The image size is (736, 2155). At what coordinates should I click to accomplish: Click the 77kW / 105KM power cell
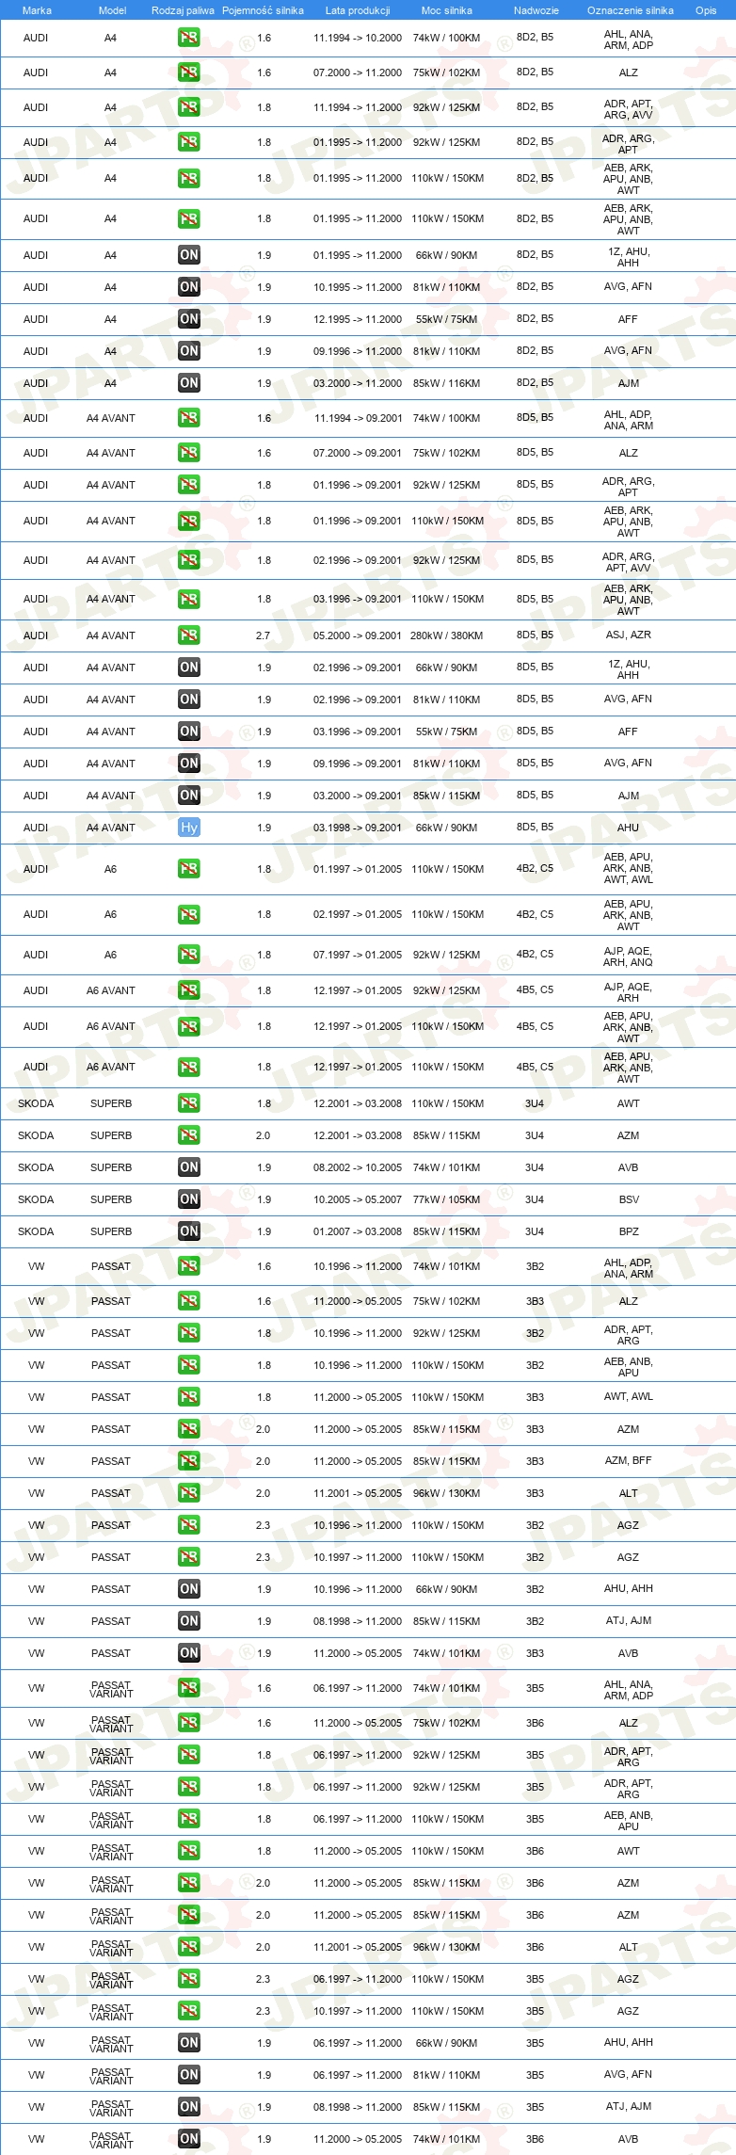click(x=447, y=1199)
